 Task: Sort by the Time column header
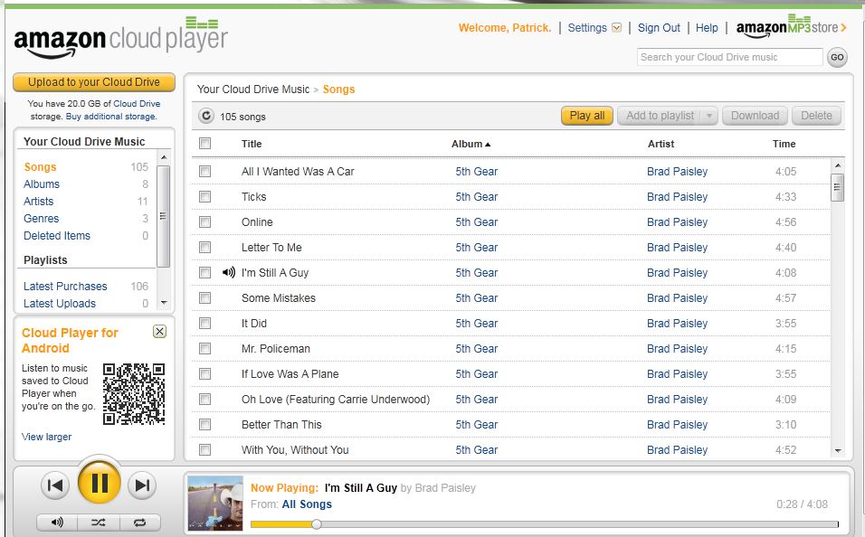[x=784, y=144]
